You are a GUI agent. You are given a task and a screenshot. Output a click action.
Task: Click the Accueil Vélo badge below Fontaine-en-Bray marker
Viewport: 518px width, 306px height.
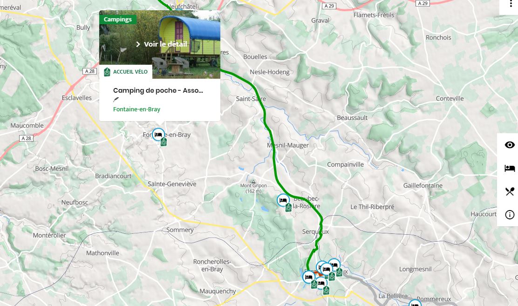[164, 142]
